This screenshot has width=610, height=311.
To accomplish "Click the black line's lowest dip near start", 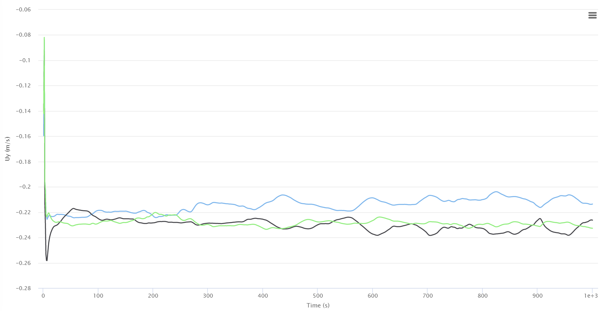I will click(46, 260).
